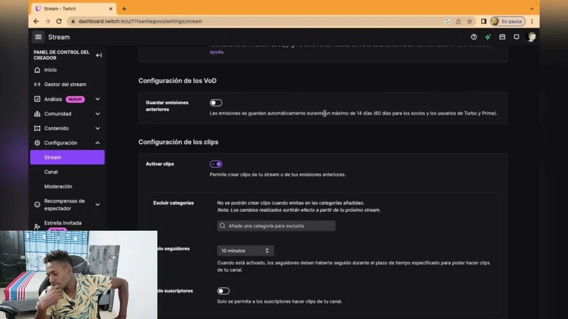Click the green sparkle icon in header
Viewport: 568px width, 319px height.
tap(488, 37)
